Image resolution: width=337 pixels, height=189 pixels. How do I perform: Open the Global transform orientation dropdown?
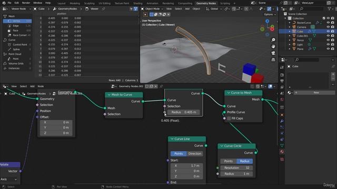coord(214,9)
